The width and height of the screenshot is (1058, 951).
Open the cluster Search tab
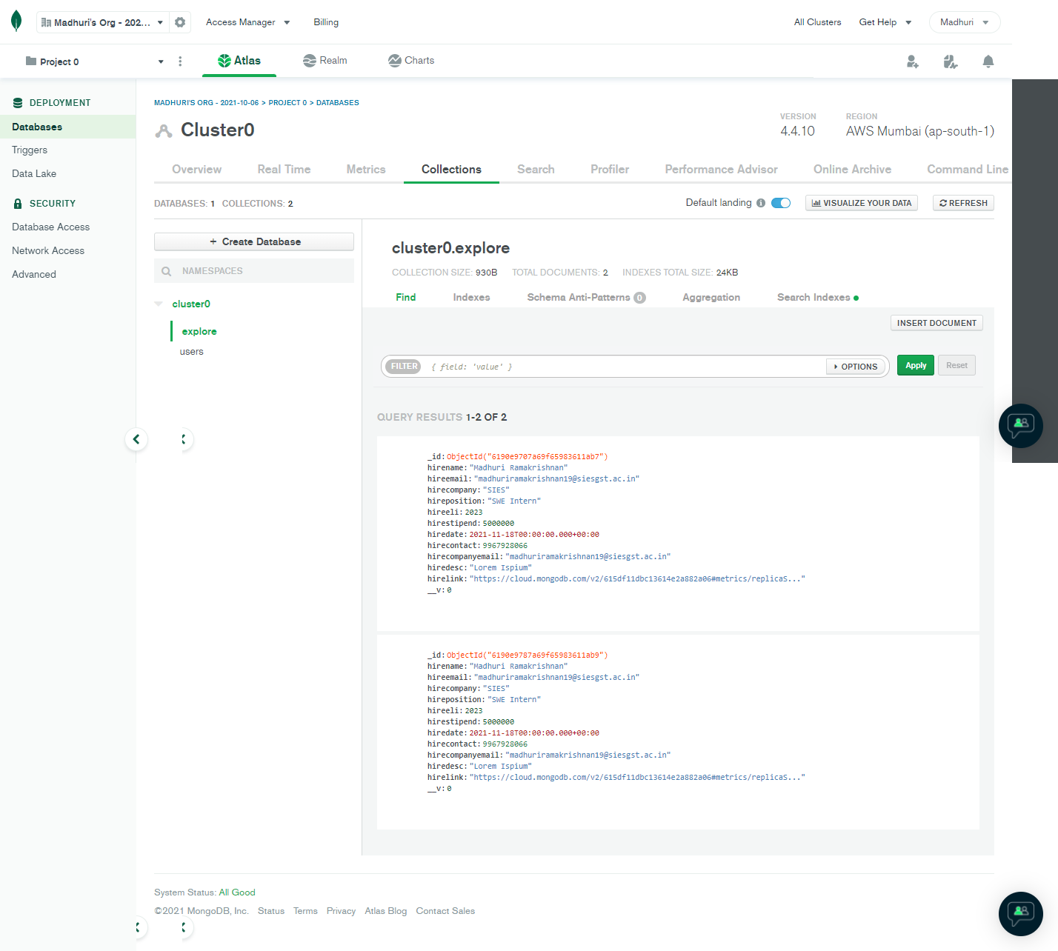coord(536,170)
